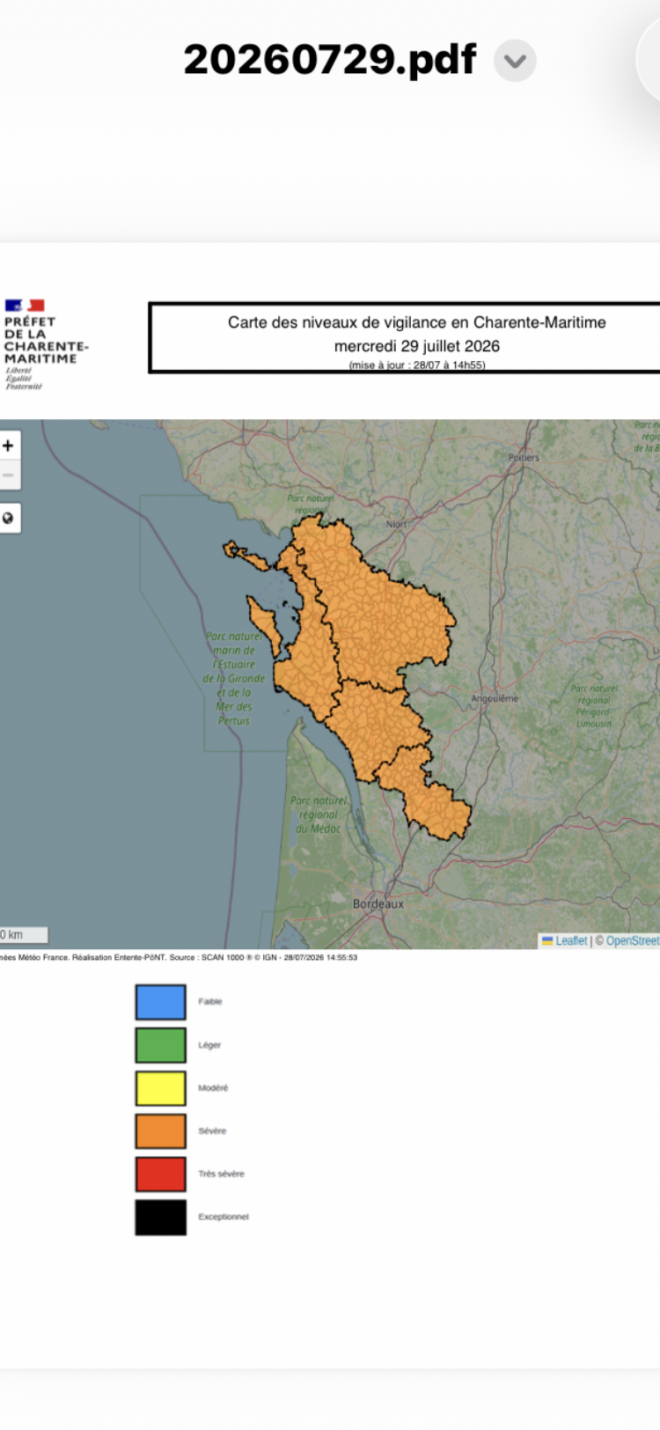Click the "Faible" legend label
Image resolution: width=660 pixels, height=1430 pixels.
click(210, 1002)
